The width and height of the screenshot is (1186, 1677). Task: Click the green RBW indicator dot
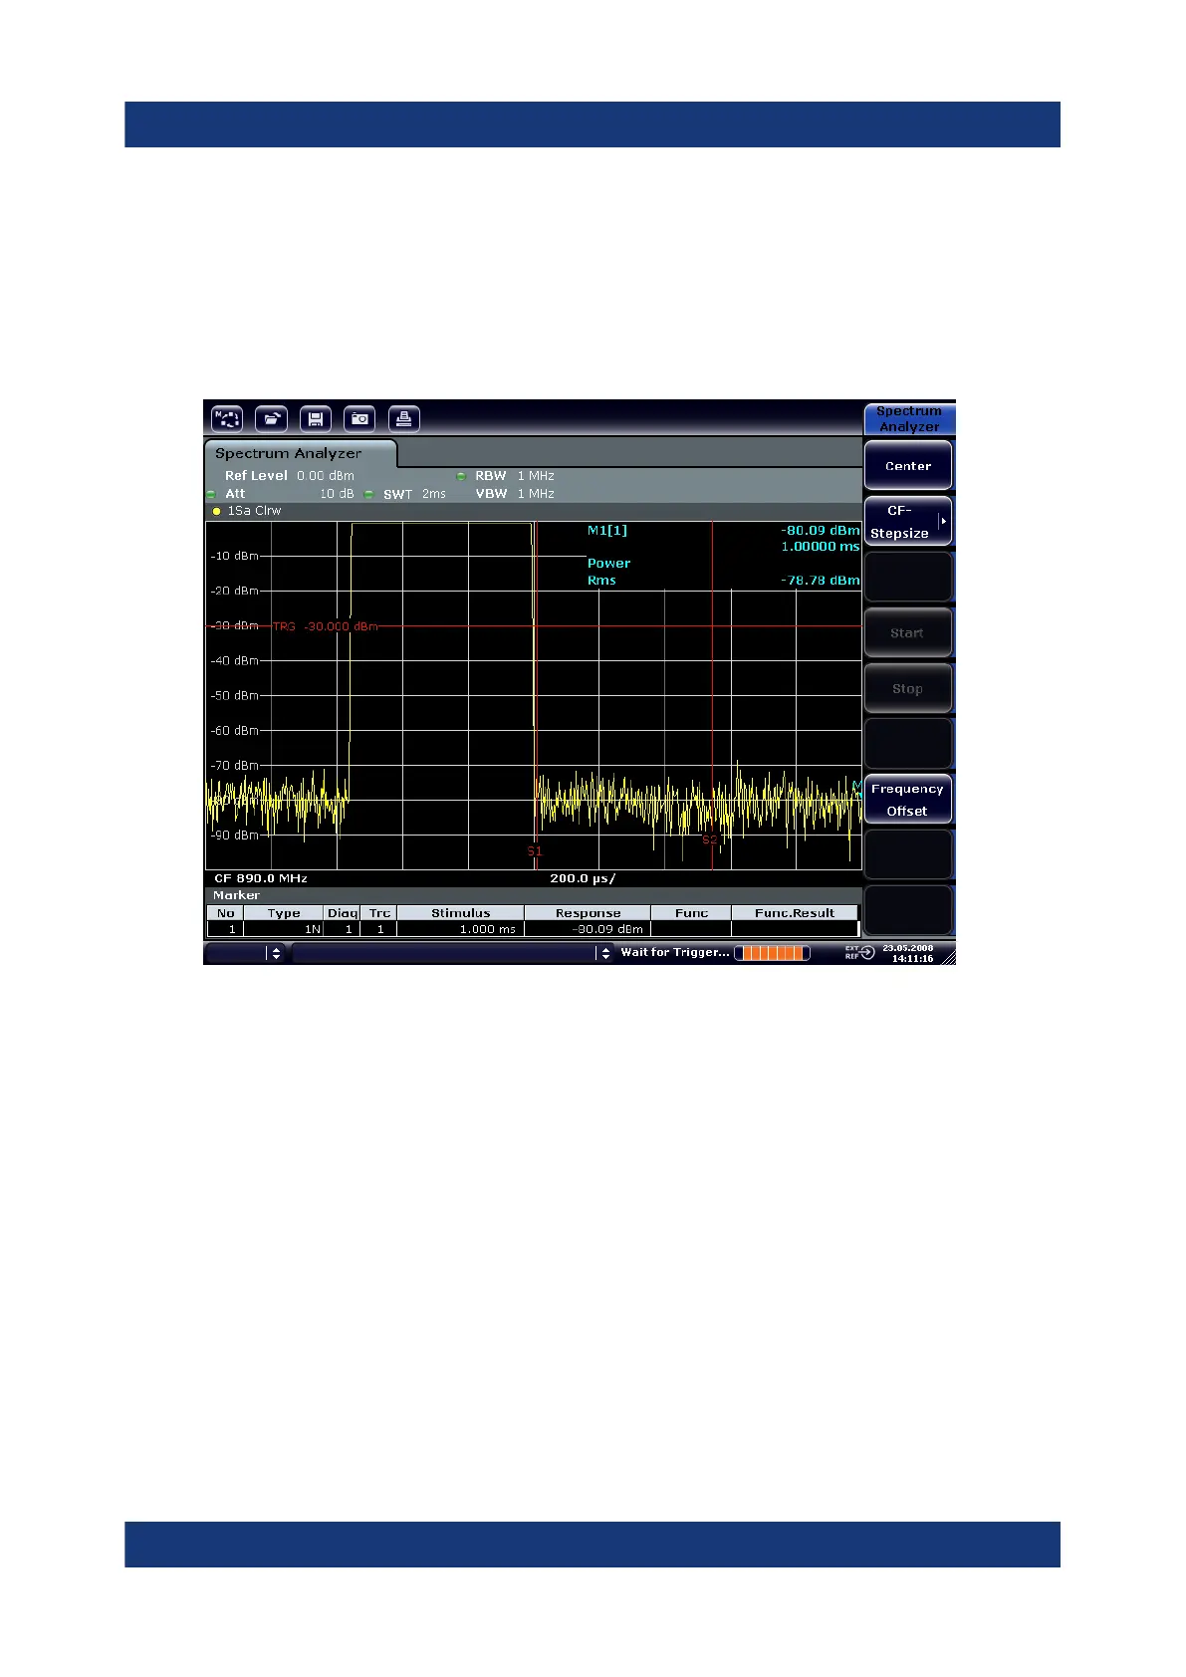pos(461,477)
